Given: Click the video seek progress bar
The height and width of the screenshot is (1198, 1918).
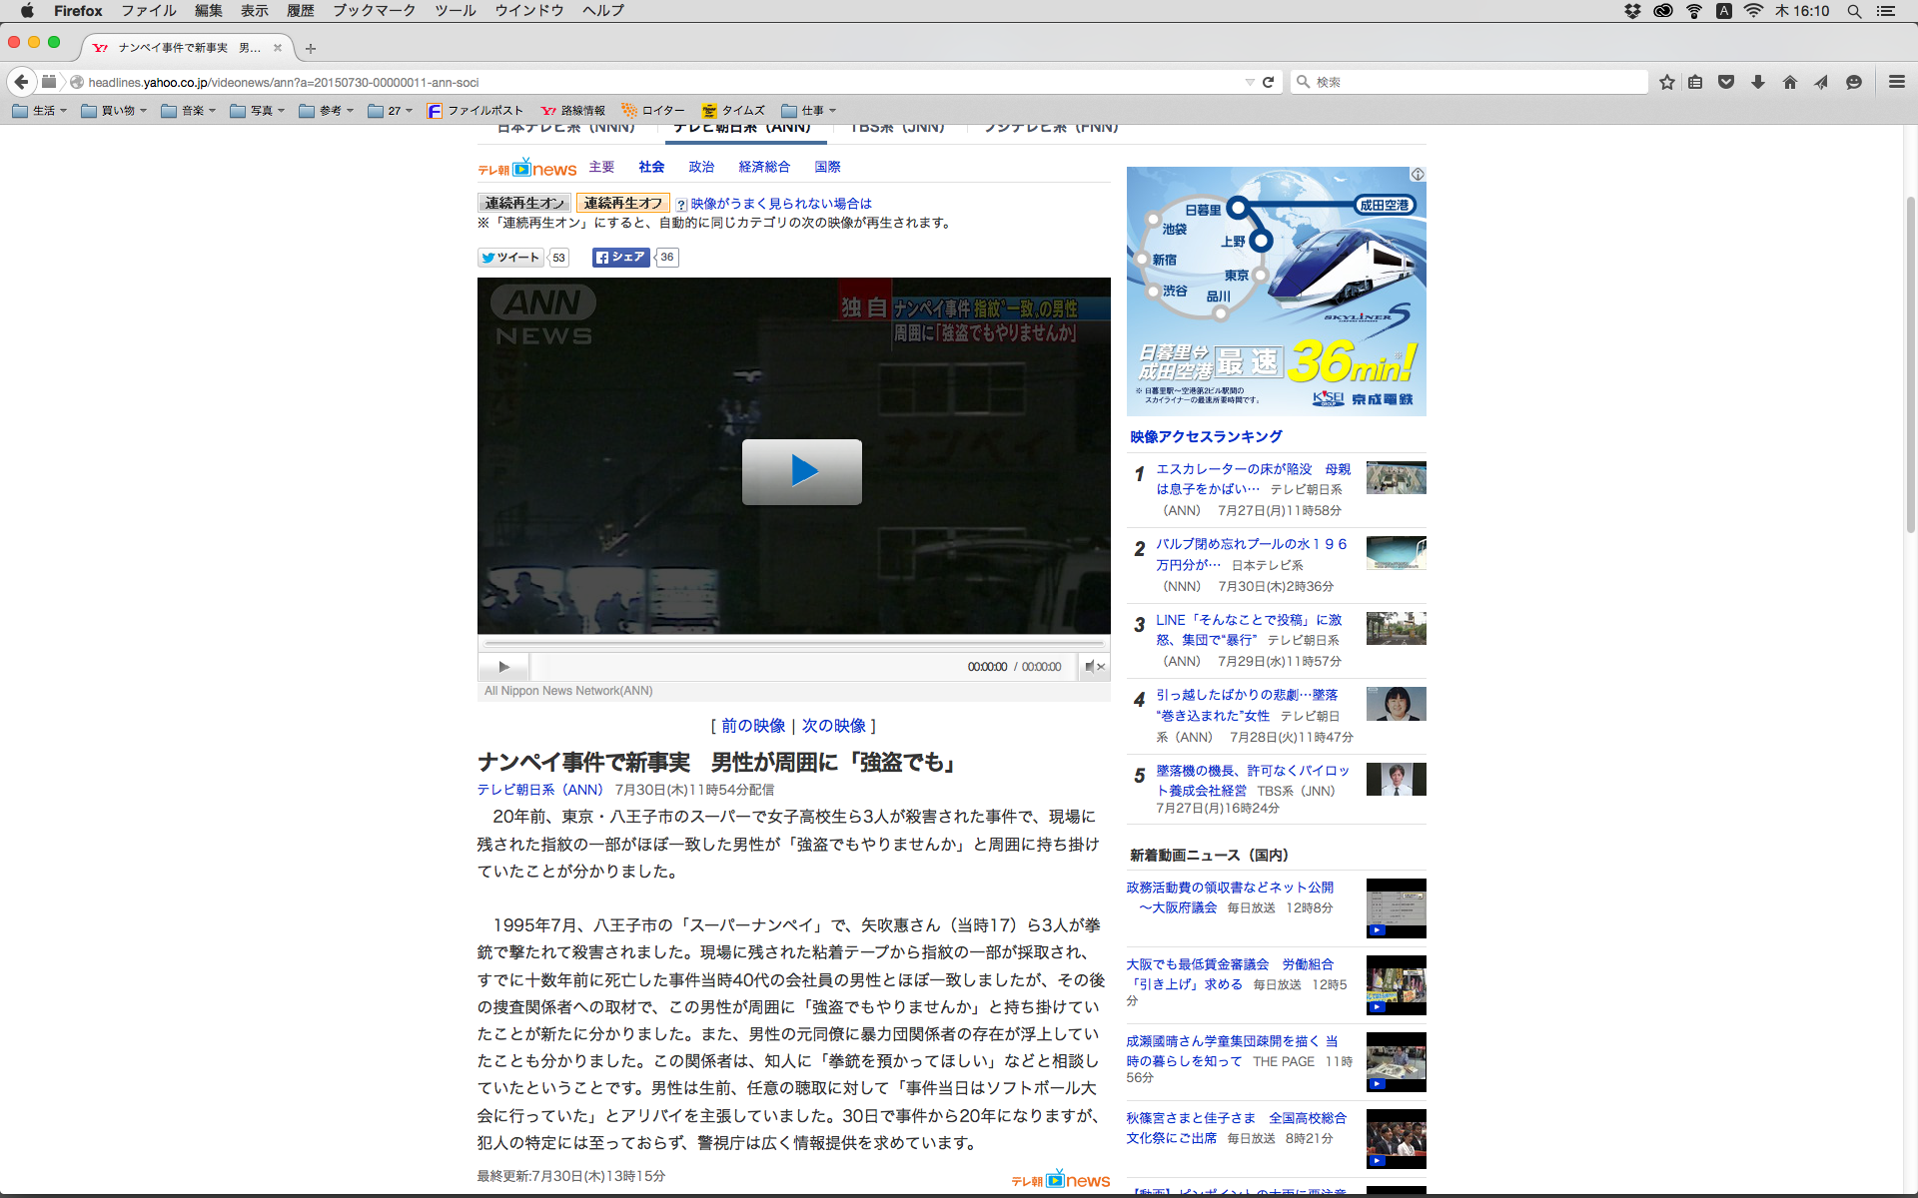Looking at the screenshot, I should [793, 644].
